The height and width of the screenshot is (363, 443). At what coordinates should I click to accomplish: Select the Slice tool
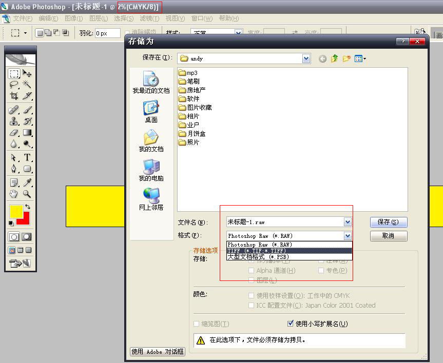(27, 96)
